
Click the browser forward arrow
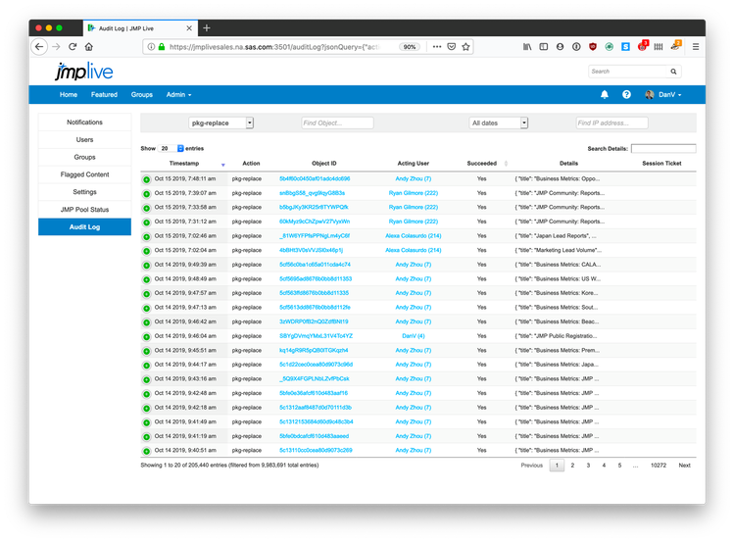click(x=56, y=47)
